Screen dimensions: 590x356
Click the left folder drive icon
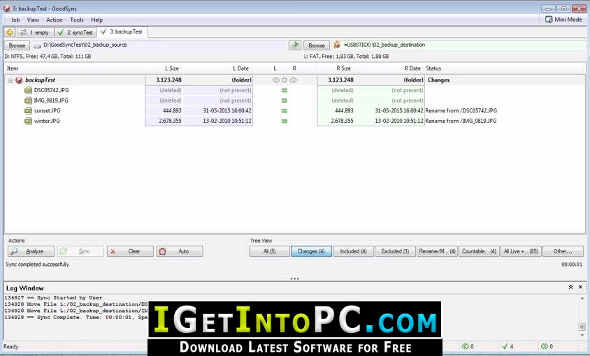pos(37,45)
